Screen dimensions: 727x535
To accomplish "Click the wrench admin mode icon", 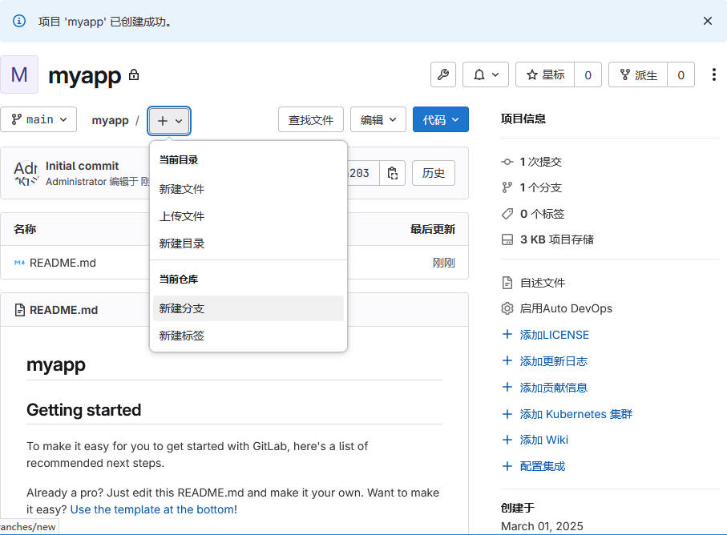I will pos(443,75).
